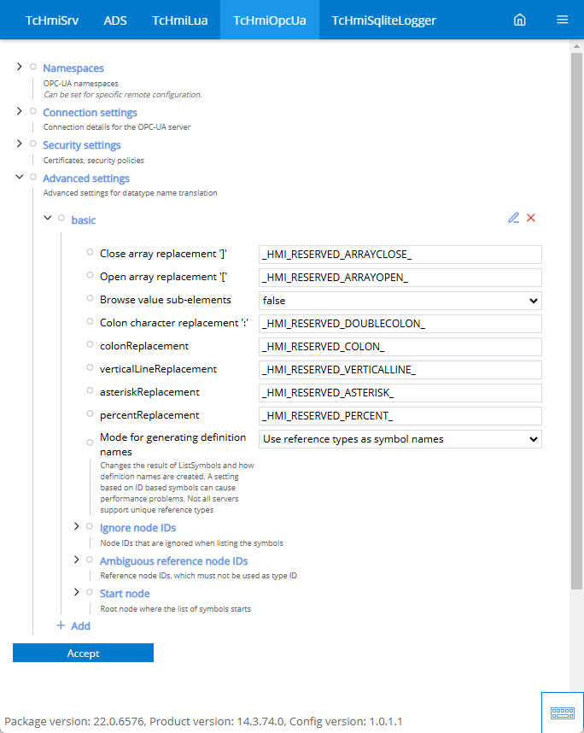Focus the verticalLineReplacement input field
The width and height of the screenshot is (584, 733).
(x=400, y=370)
